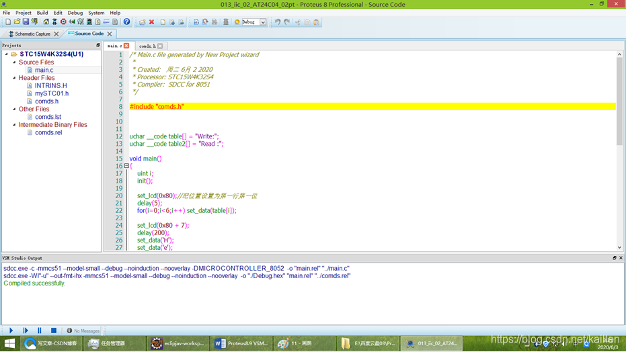Collapse the Intermediate Binary Files folder
The image size is (626, 352).
14,124
